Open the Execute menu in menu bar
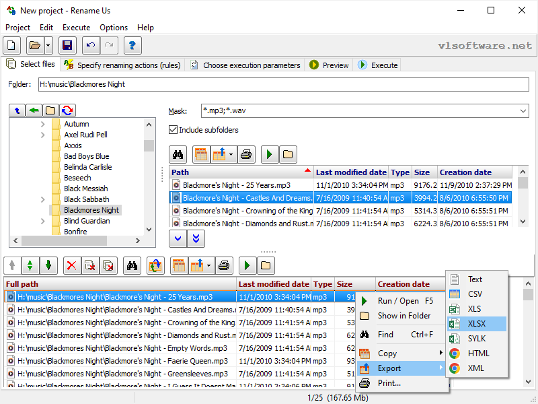This screenshot has width=538, height=404. coord(76,28)
